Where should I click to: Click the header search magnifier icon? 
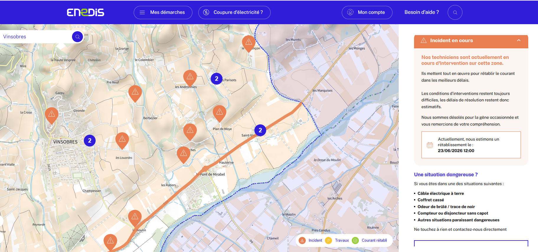pyautogui.click(x=455, y=12)
